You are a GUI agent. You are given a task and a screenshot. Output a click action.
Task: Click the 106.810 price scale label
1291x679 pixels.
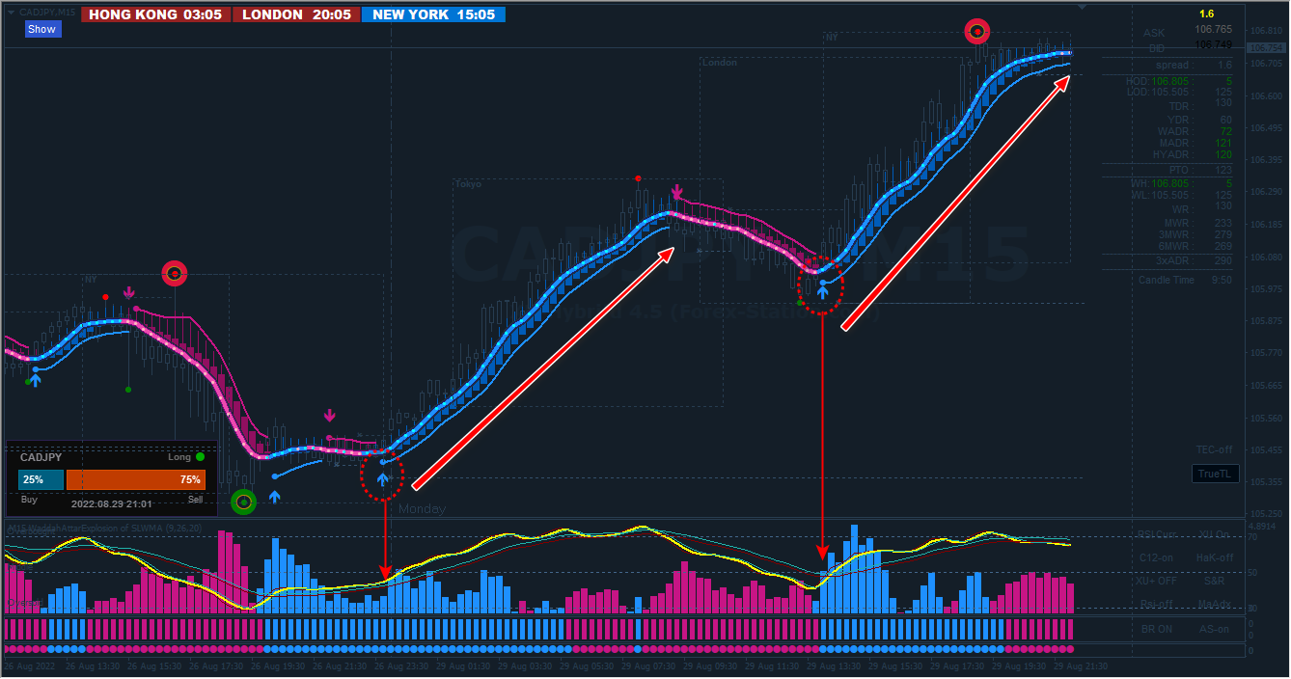point(1266,31)
